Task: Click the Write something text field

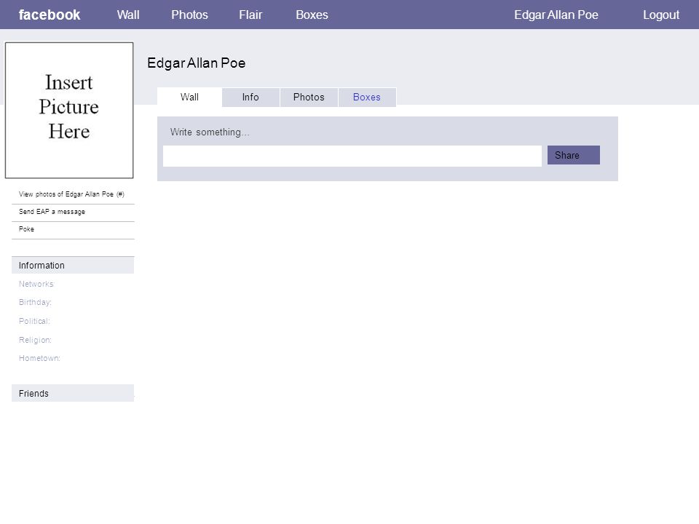Action: (x=352, y=156)
